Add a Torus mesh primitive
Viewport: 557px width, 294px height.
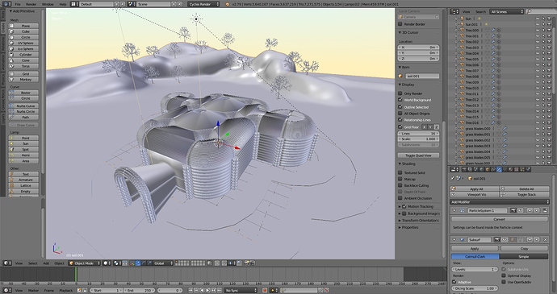pos(23,66)
